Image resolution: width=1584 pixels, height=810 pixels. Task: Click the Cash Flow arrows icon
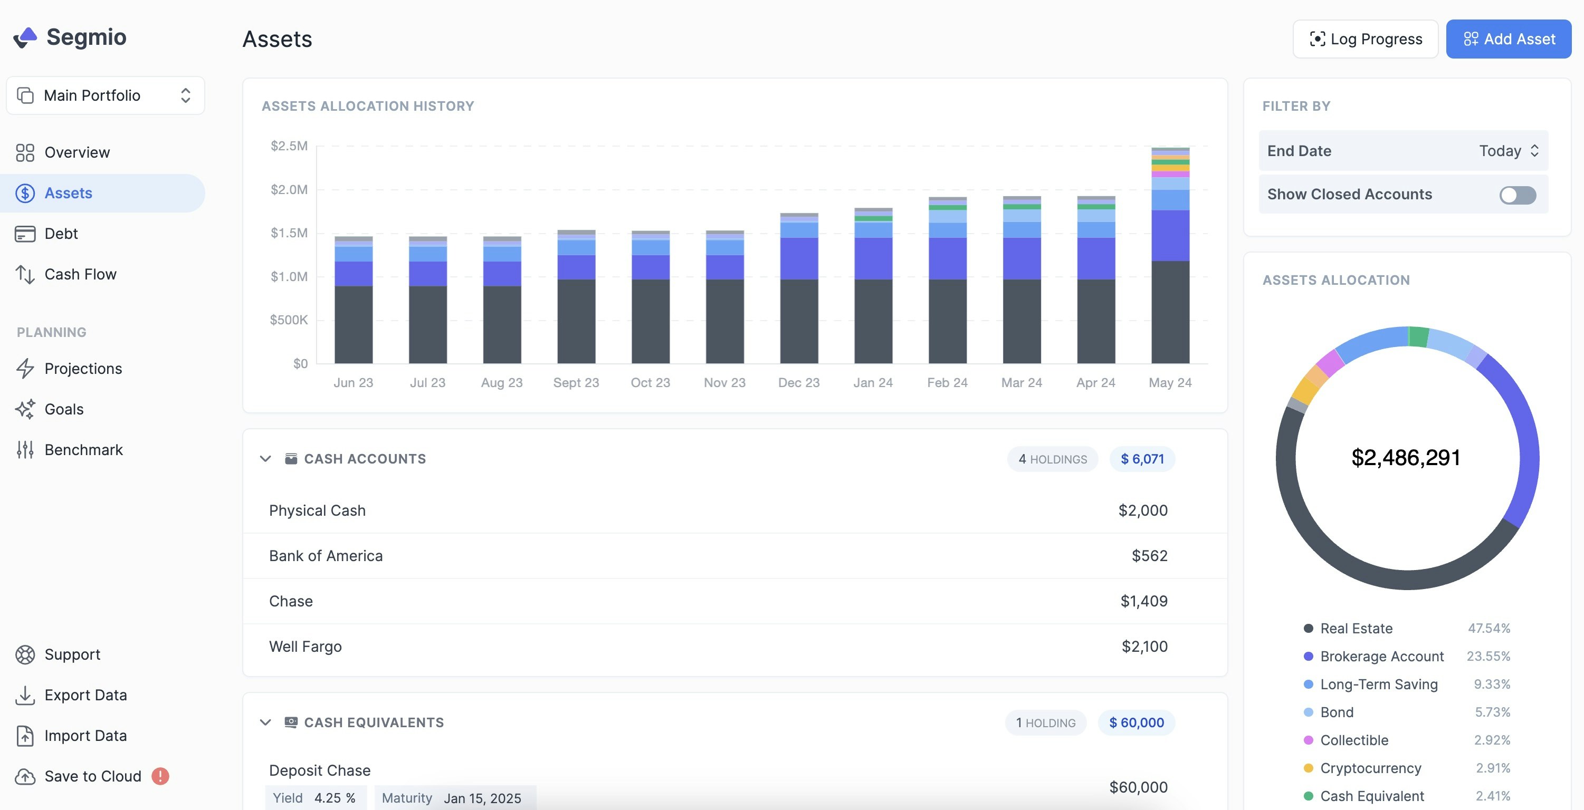(25, 274)
